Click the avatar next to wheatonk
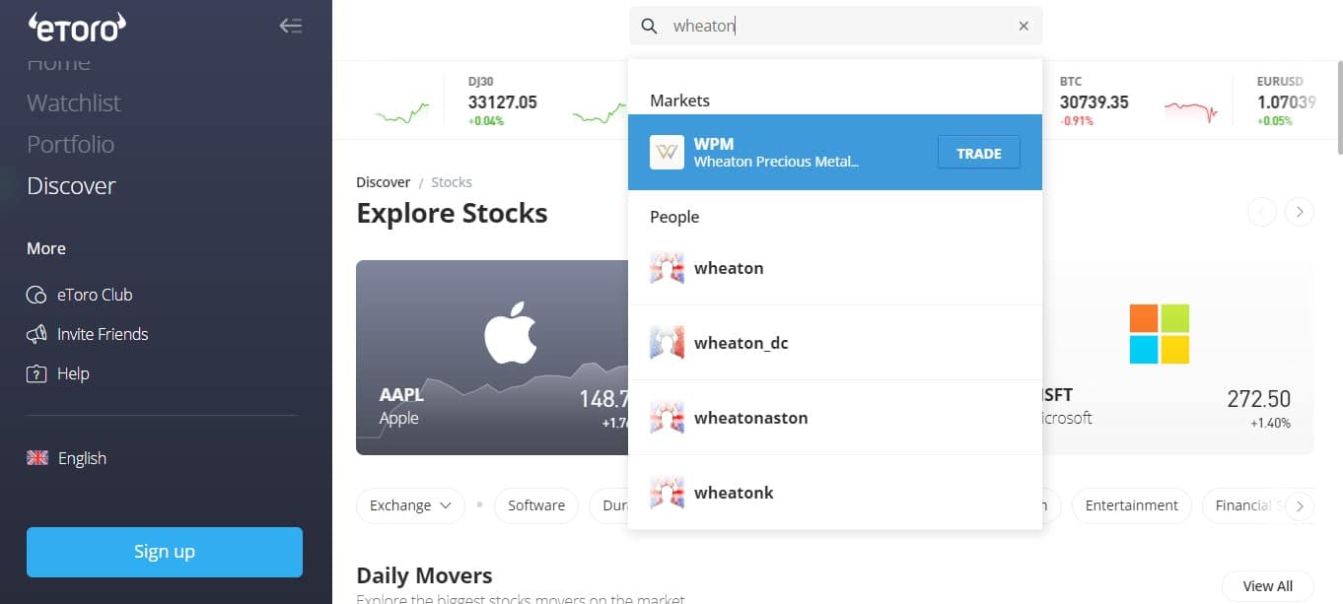This screenshot has width=1343, height=604. click(x=668, y=493)
